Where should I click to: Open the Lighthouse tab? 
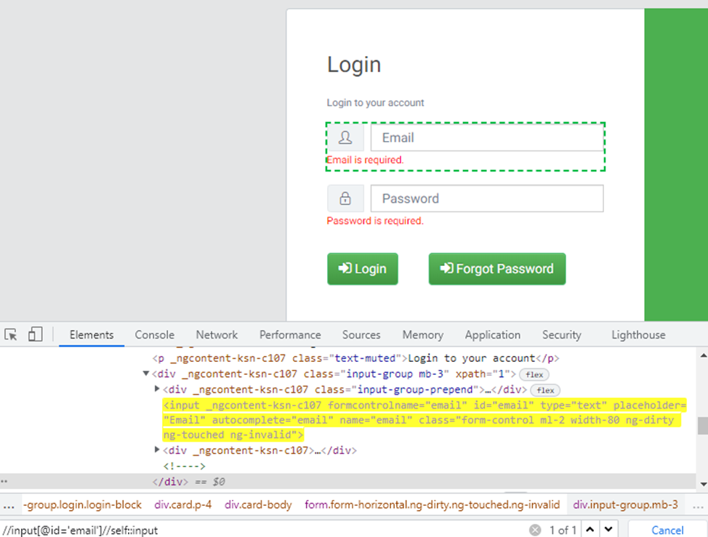[638, 335]
